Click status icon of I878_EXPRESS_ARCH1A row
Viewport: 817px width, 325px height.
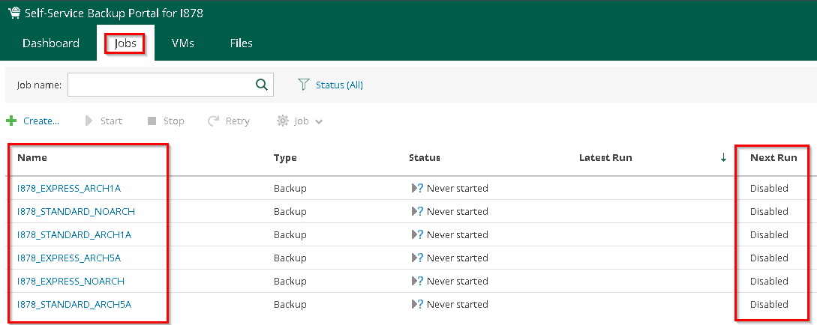point(417,188)
